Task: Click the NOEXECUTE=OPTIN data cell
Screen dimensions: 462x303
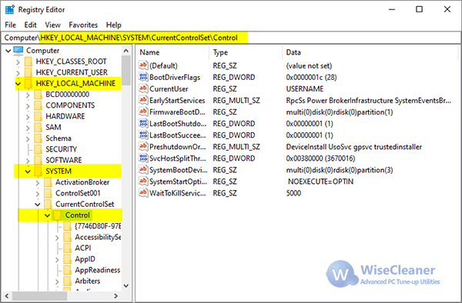Action: [320, 181]
